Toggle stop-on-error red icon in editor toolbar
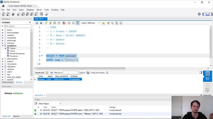The image size is (213, 119). [64, 23]
